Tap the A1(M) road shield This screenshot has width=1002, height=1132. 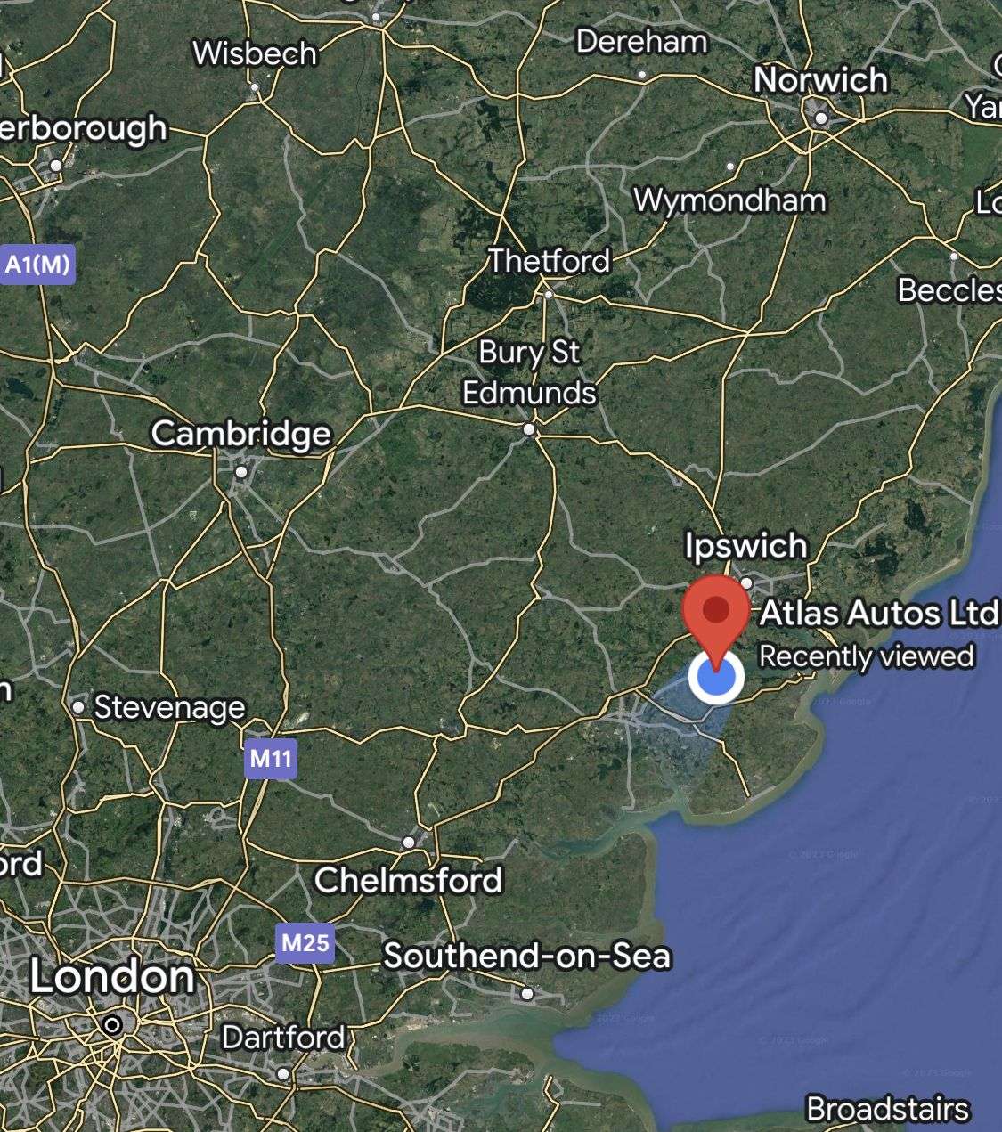[x=37, y=265]
